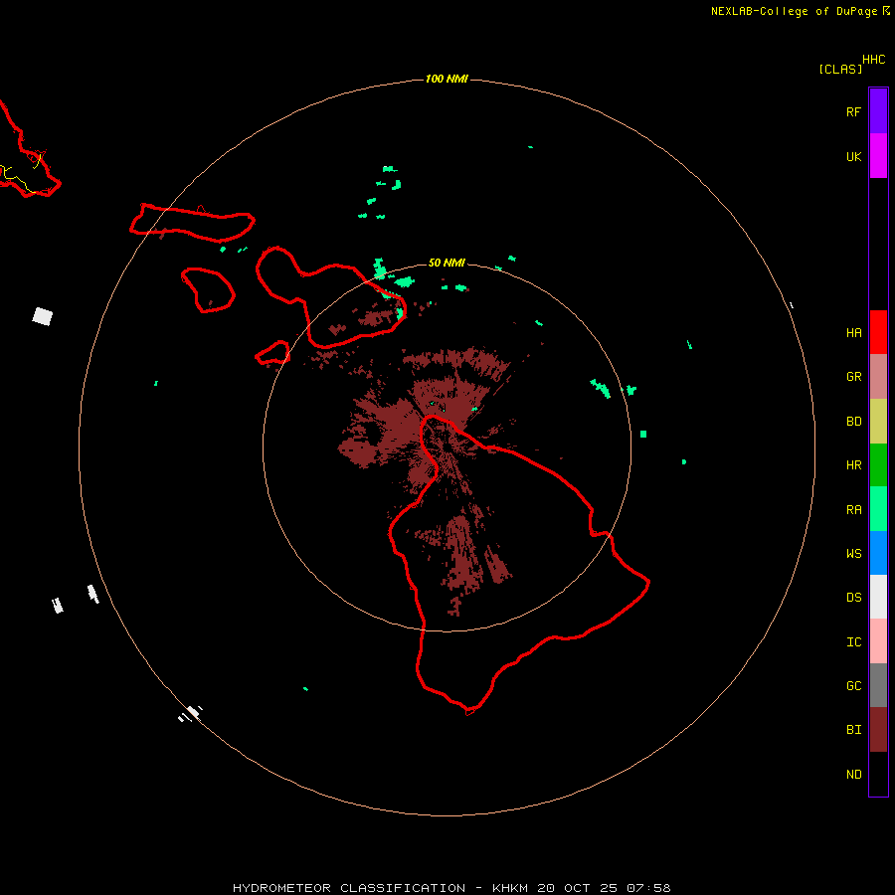Viewport: 895px width, 895px height.
Task: Click the HHC product code label
Action: [874, 60]
